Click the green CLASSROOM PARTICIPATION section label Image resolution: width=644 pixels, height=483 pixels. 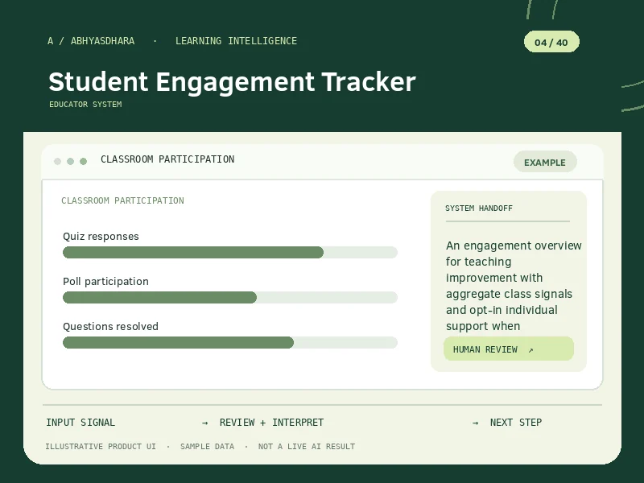pyautogui.click(x=123, y=200)
